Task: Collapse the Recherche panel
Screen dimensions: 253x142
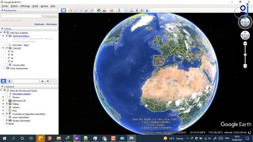Action: [2, 10]
